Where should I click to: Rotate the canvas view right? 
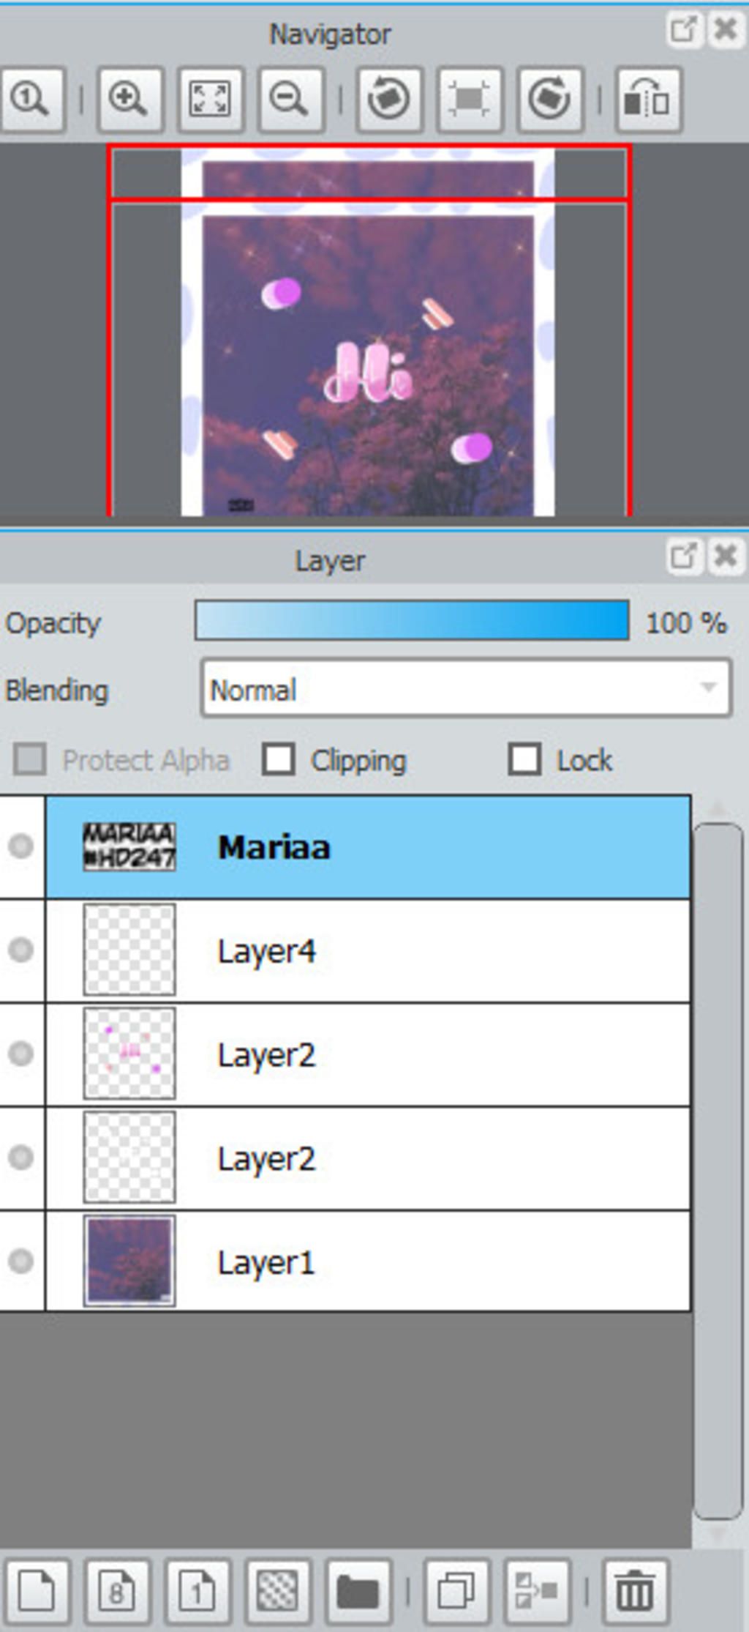(550, 99)
